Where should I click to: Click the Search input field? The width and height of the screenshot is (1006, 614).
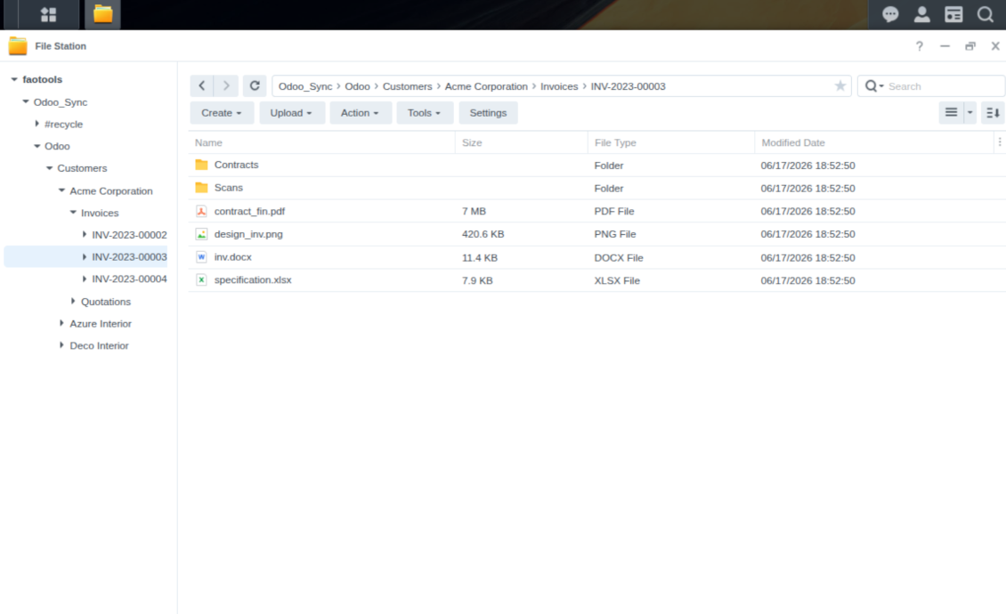[943, 86]
